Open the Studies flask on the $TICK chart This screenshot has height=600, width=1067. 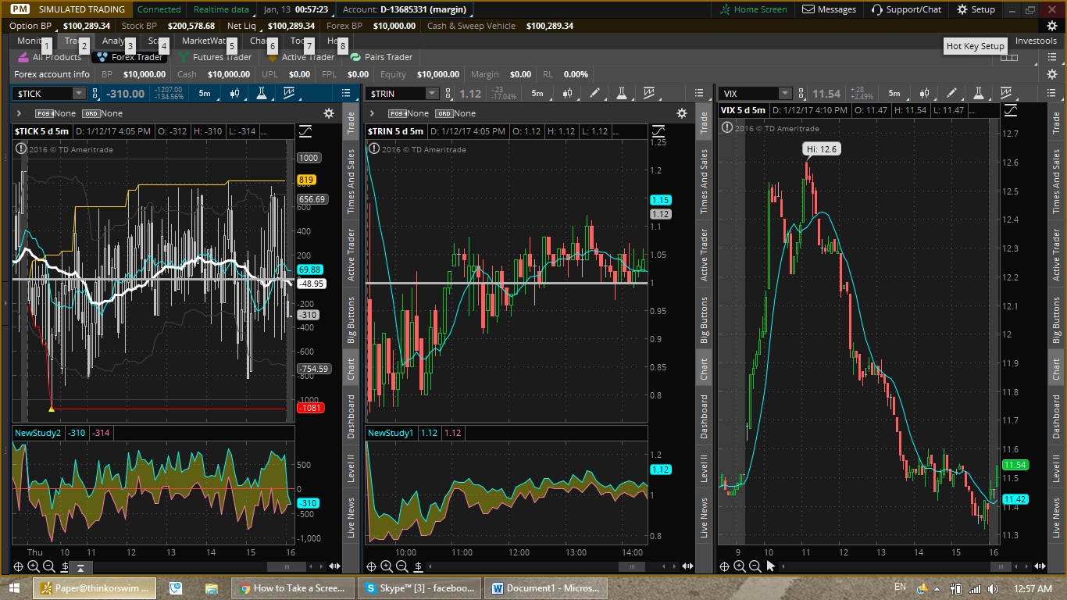(x=260, y=94)
